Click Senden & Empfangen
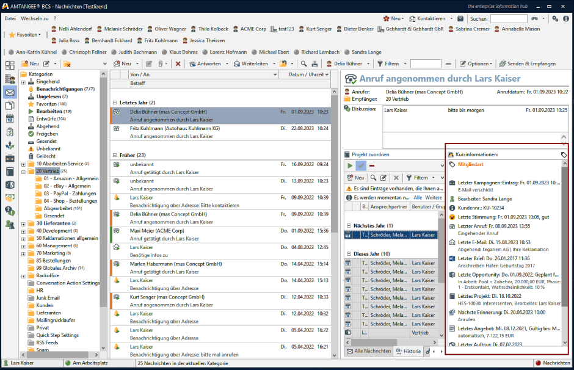The image size is (574, 370). [528, 63]
